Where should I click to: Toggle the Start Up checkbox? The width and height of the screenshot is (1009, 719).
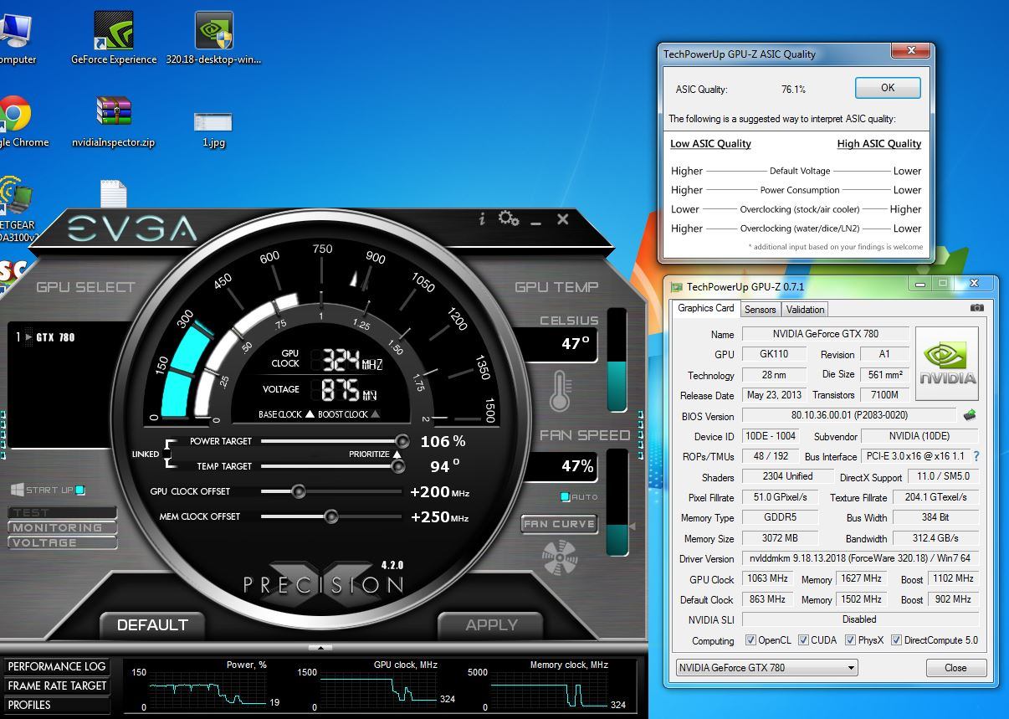[80, 490]
